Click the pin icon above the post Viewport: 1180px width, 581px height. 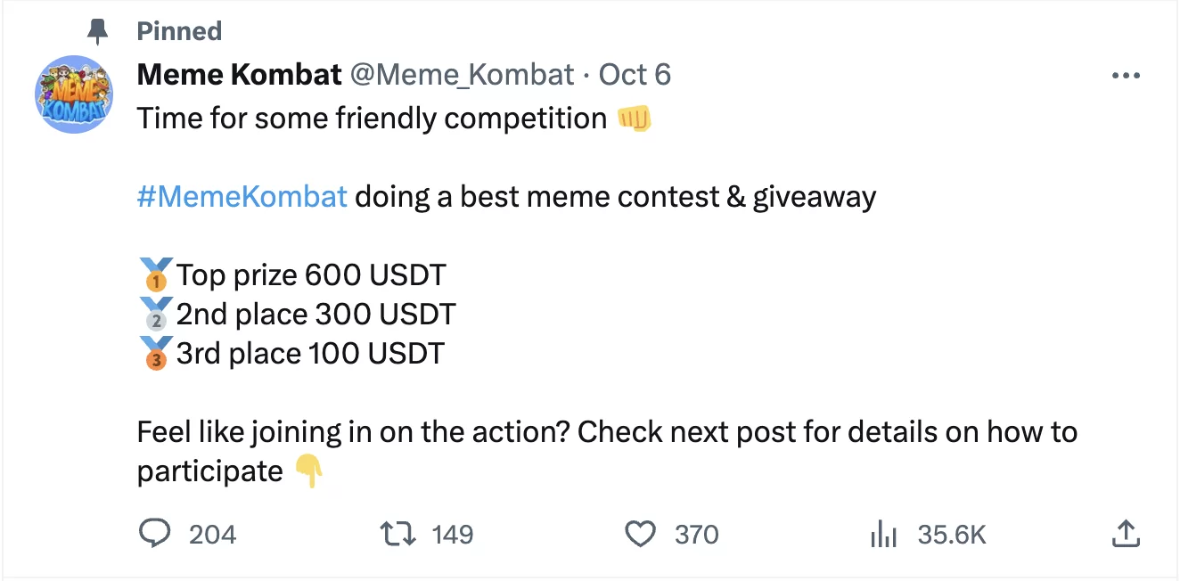click(x=96, y=31)
